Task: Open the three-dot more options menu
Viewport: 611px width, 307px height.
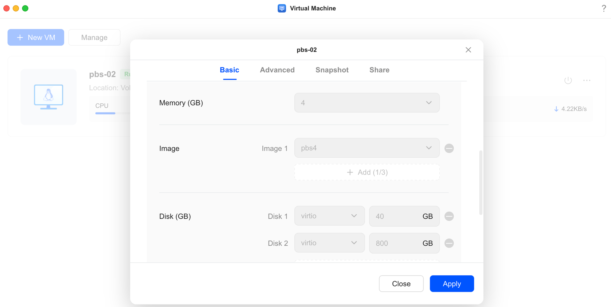Action: tap(587, 80)
